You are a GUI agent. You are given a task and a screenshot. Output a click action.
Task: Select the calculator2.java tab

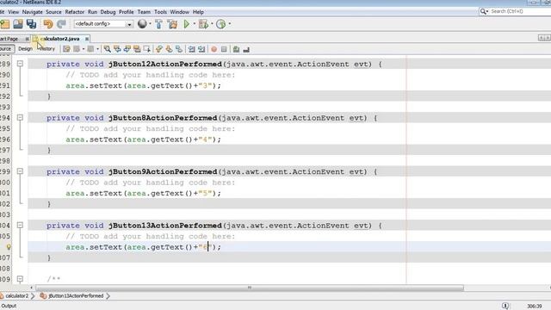pyautogui.click(x=60, y=39)
